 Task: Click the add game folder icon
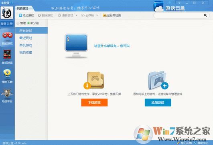[158, 80]
